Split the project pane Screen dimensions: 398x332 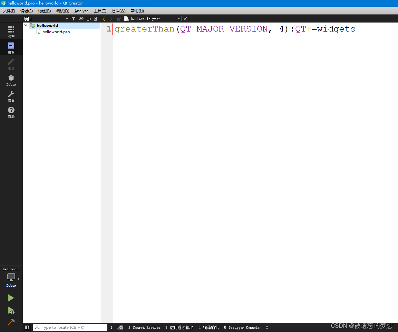coord(89,19)
